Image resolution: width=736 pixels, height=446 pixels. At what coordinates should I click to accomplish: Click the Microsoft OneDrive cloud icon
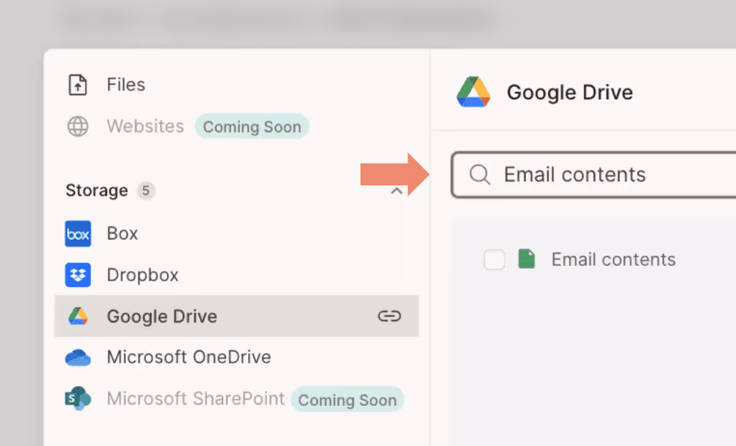78,357
